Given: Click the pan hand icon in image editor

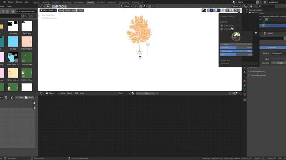Looking at the screenshot, I should [x=34, y=108].
